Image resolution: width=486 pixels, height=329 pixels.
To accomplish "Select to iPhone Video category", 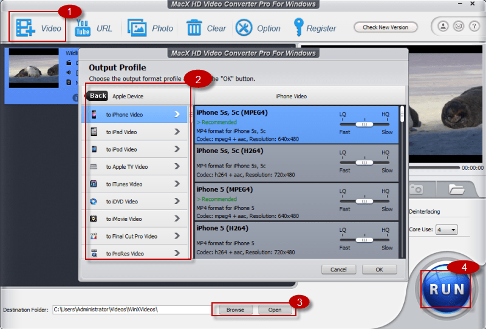I will coord(134,114).
